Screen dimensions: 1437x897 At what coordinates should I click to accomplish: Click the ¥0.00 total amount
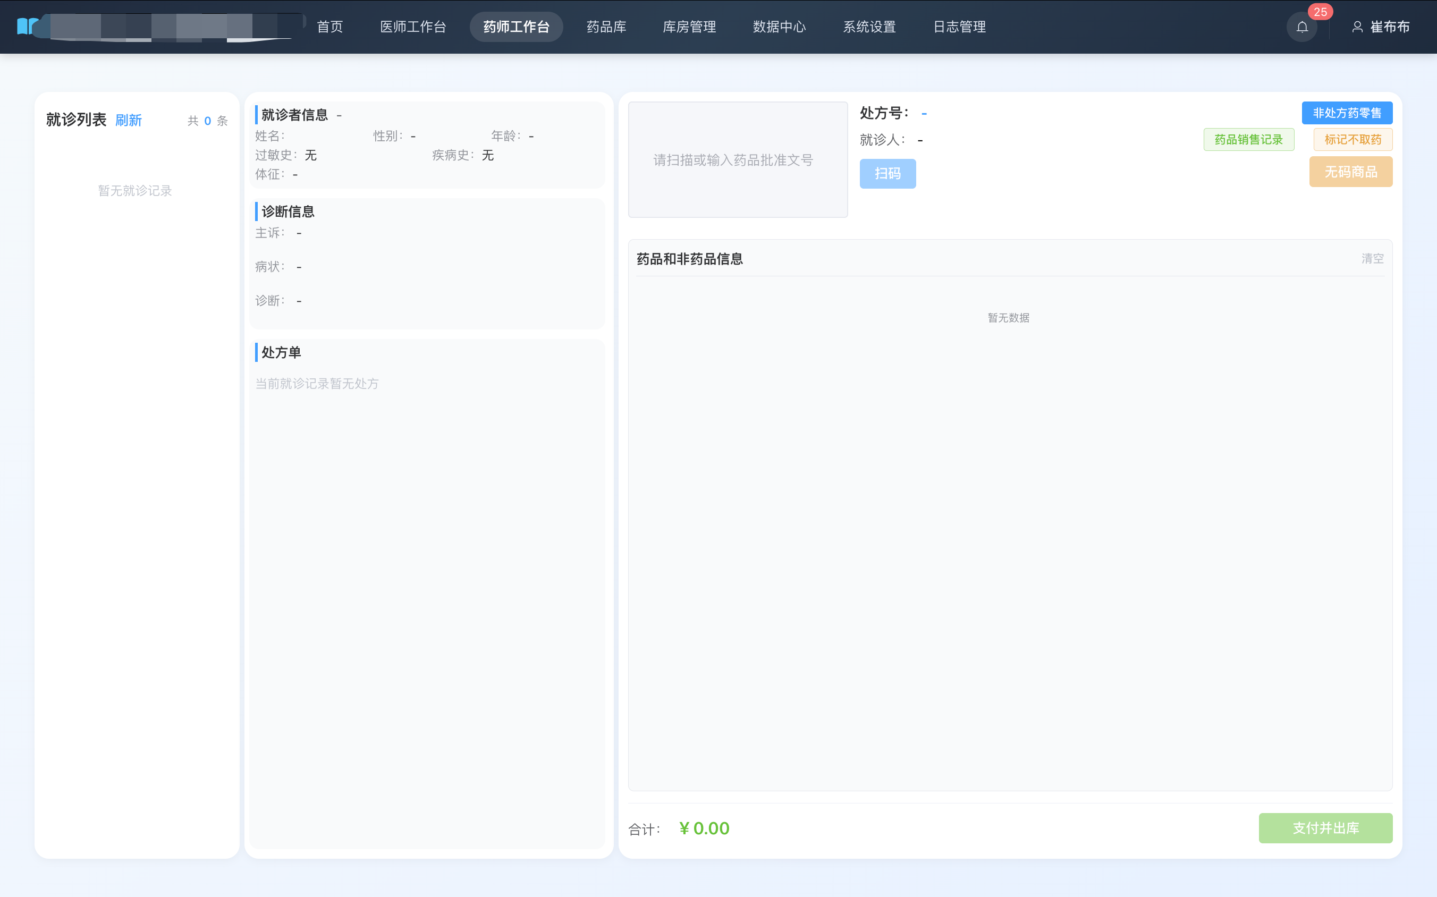pyautogui.click(x=704, y=828)
